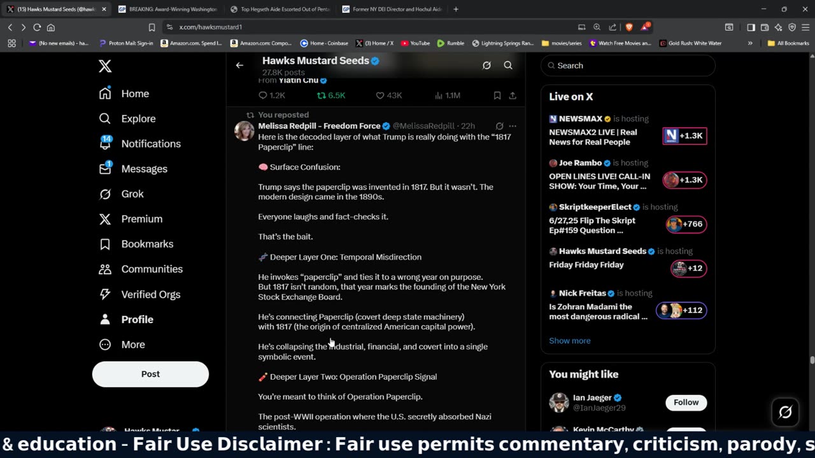Open Notifications in the sidebar
815x458 pixels.
140,144
